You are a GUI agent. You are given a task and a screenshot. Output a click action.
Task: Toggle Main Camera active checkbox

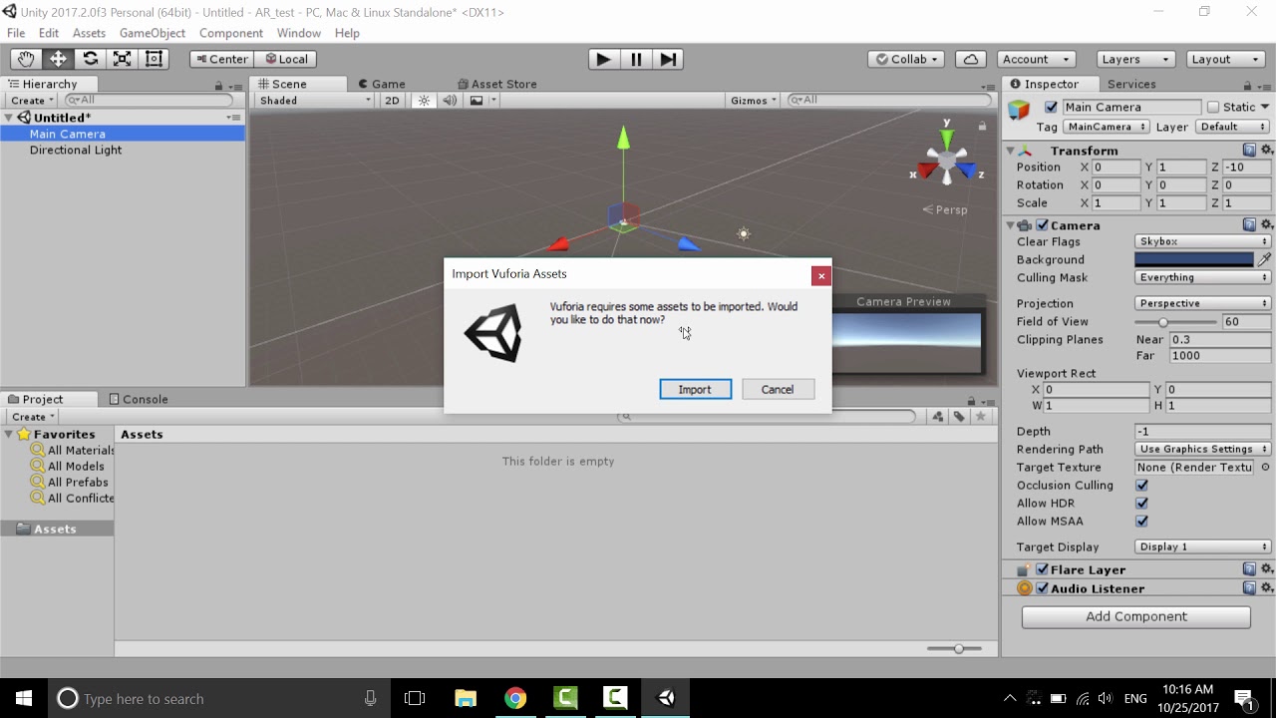1051,107
